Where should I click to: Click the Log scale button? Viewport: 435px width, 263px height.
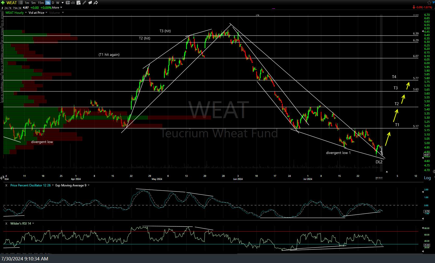coord(427,178)
